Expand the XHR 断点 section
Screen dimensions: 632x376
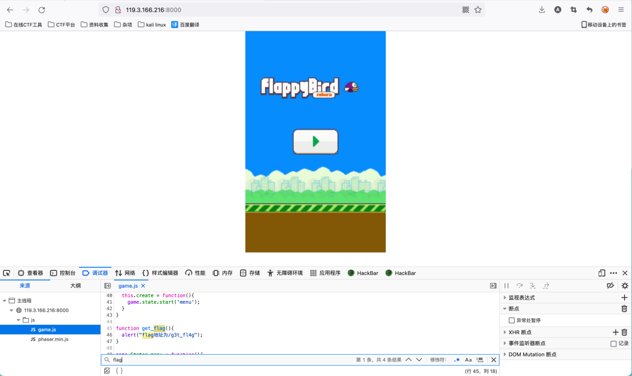(x=504, y=332)
